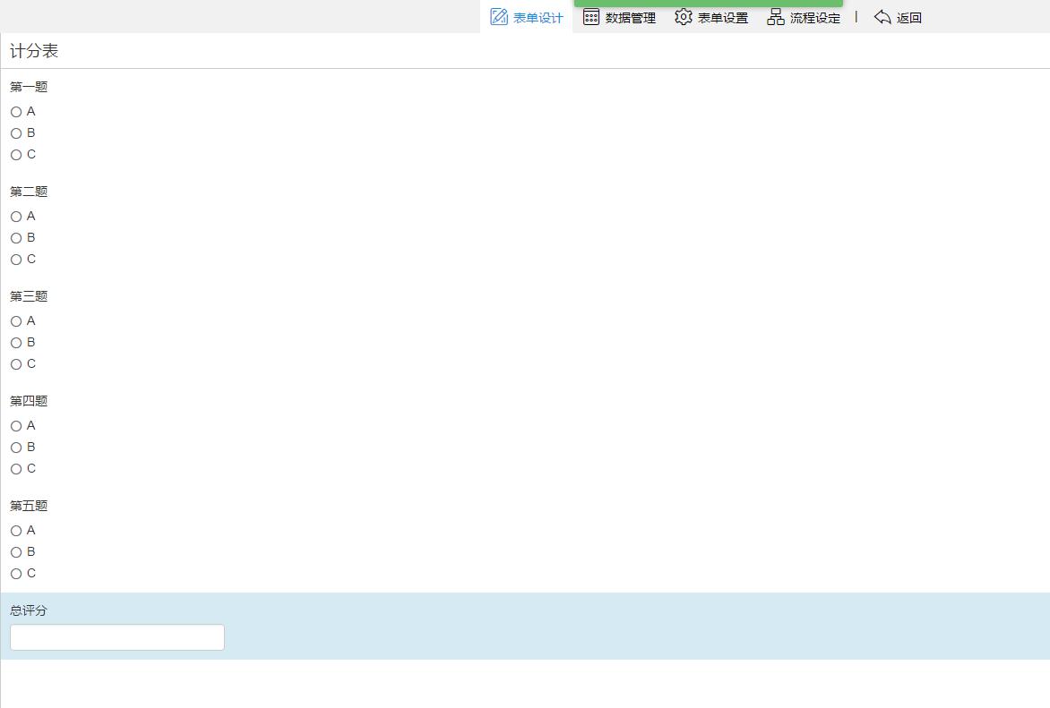
Task: Click the 第五题 question label
Action: (29, 506)
